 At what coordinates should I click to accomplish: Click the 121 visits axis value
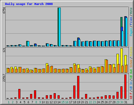(4, 50)
